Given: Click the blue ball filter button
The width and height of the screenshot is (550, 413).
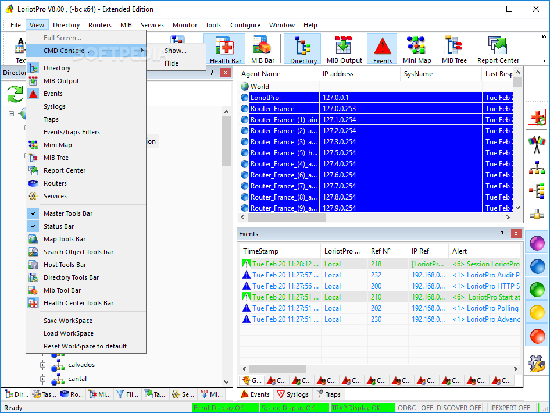Looking at the screenshot, I should coord(537,266).
